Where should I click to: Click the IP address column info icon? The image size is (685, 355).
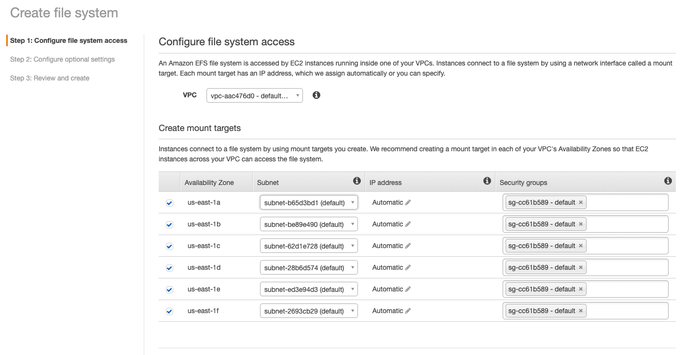487,181
